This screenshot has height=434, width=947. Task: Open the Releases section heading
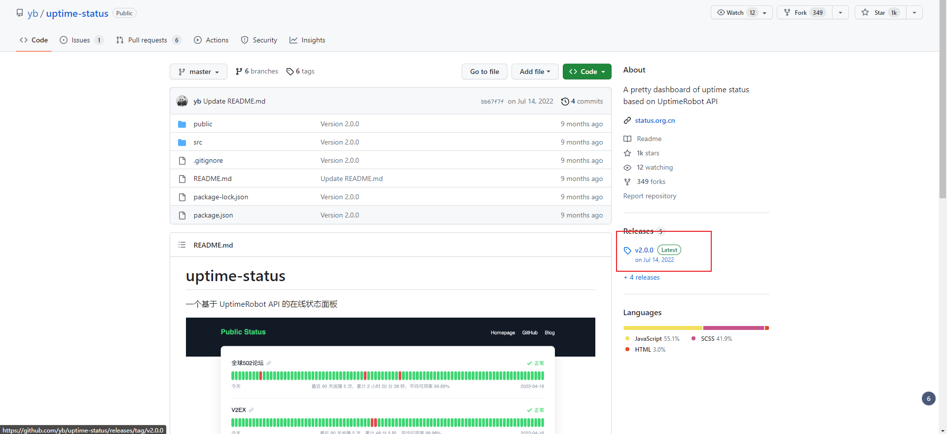638,231
